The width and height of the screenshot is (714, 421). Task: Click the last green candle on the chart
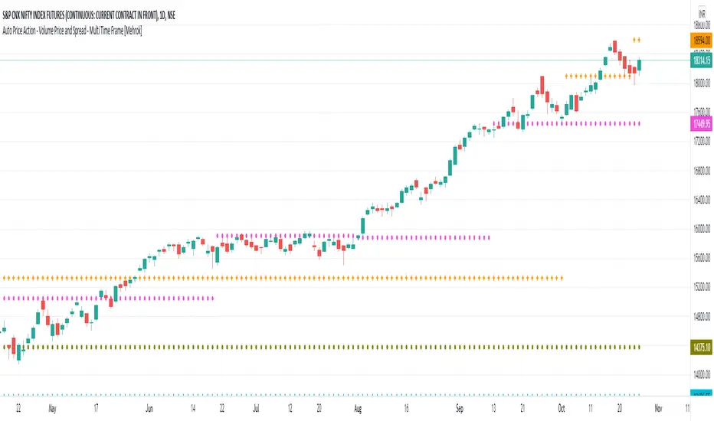coord(640,65)
